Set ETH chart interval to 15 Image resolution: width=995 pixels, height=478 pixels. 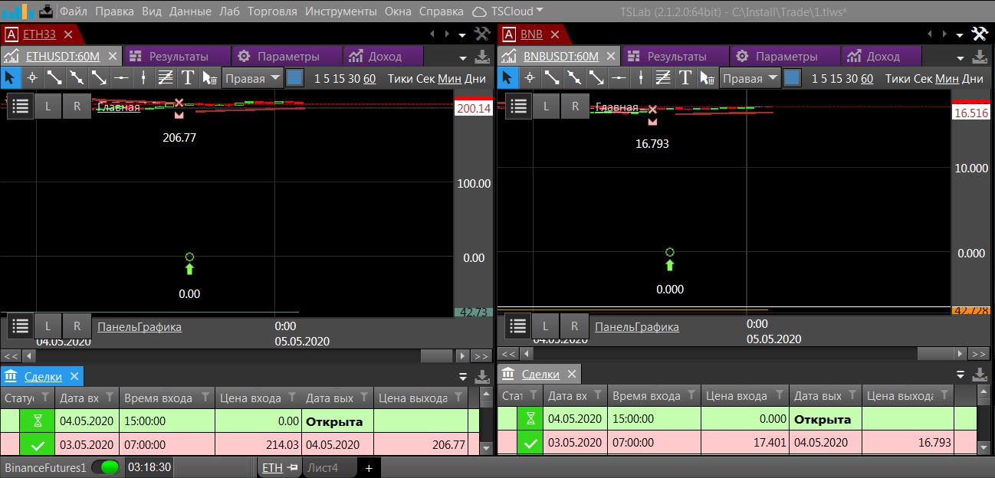click(x=337, y=78)
